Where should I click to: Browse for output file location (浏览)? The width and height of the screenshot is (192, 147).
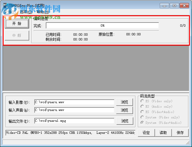(x=125, y=121)
